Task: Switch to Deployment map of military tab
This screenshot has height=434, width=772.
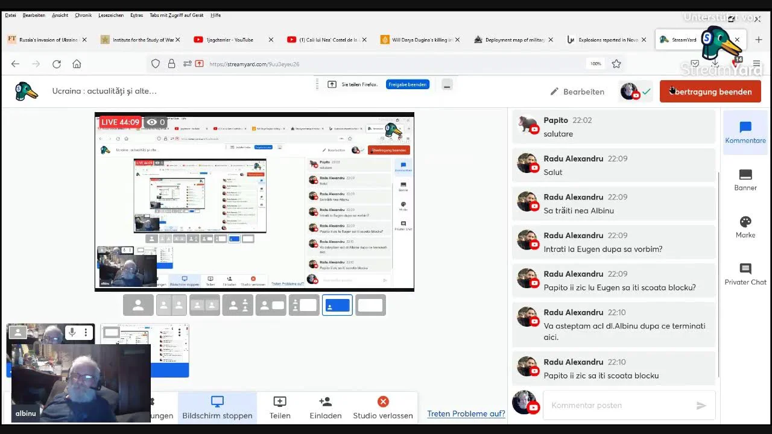Action: [x=513, y=40]
